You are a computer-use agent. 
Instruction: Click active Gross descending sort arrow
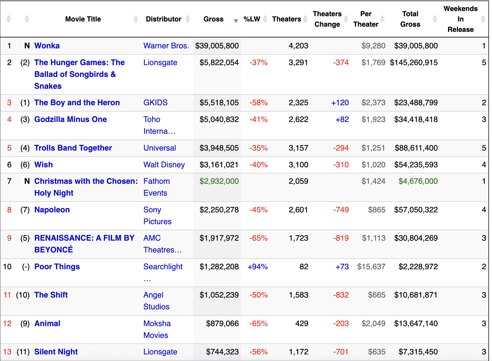(x=236, y=21)
